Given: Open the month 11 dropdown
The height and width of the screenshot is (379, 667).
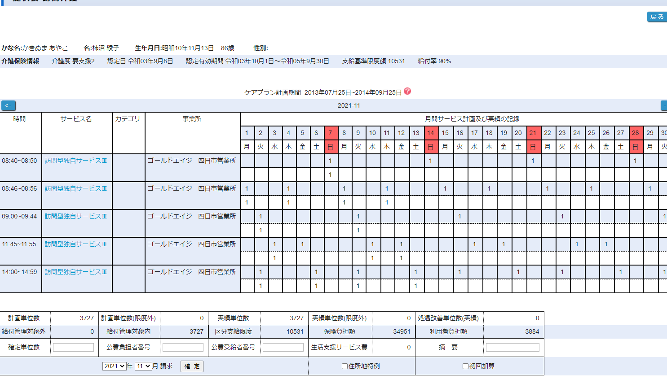Looking at the screenshot, I should pos(144,366).
